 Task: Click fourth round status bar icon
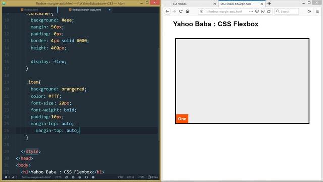pyautogui.click(x=86, y=177)
